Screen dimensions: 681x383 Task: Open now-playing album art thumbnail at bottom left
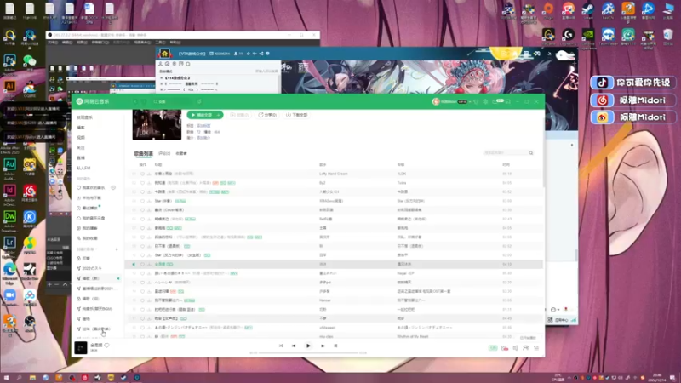point(81,347)
